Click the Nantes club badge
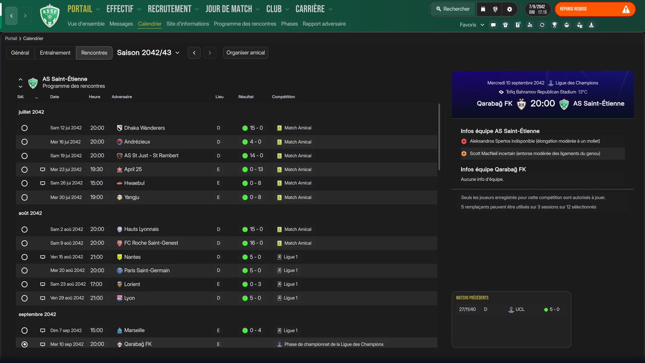This screenshot has height=363, width=645. [119, 257]
